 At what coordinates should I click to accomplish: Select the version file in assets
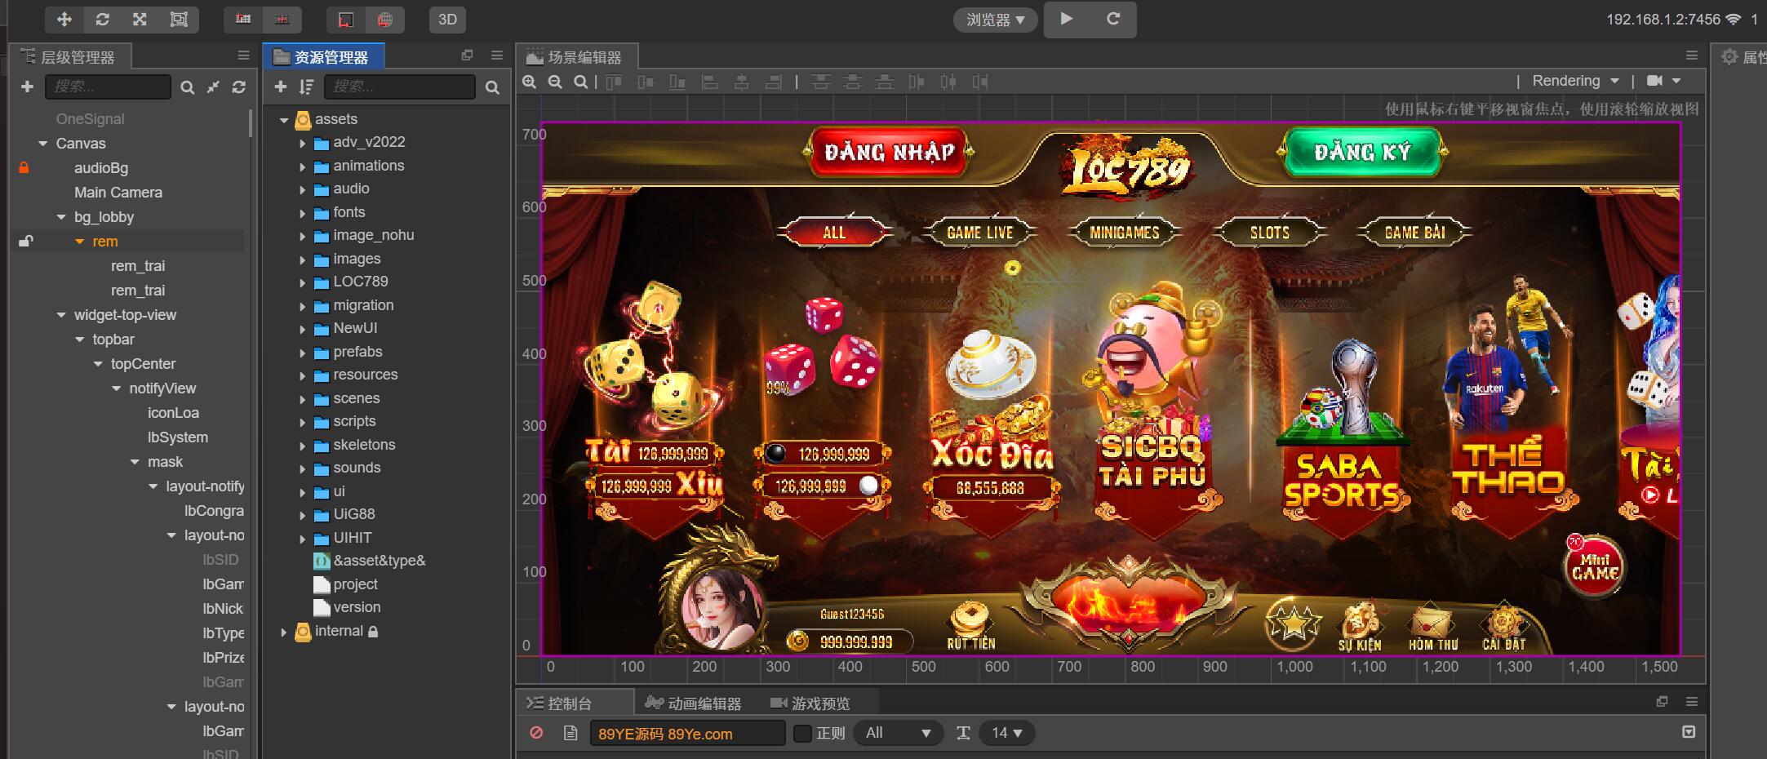coord(357,607)
